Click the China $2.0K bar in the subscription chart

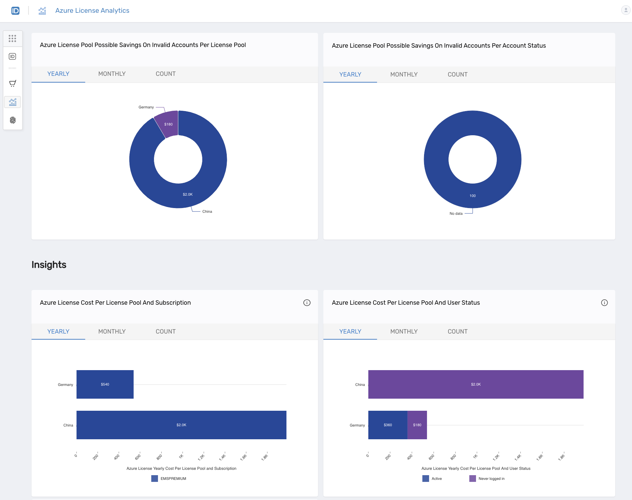(x=181, y=425)
